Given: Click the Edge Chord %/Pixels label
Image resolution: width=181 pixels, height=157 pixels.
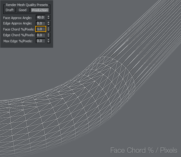Looking at the screenshot, I should (x=19, y=35).
